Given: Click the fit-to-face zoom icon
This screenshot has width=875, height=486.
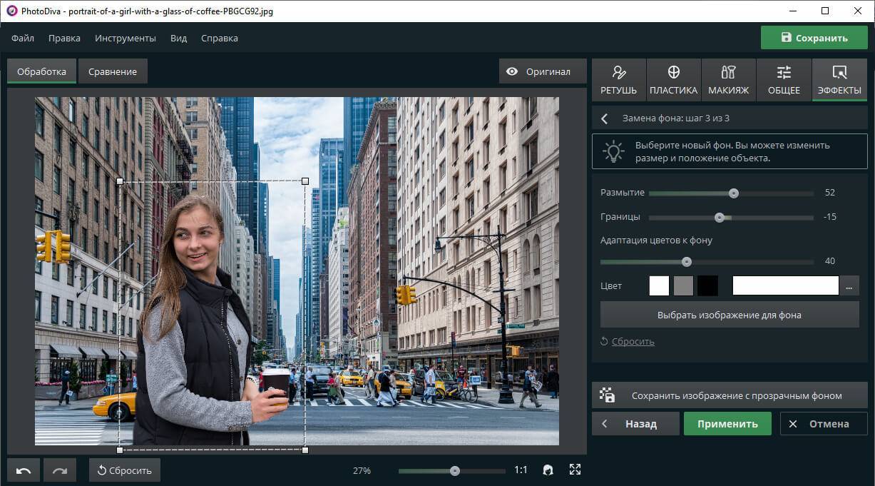Looking at the screenshot, I should [548, 470].
